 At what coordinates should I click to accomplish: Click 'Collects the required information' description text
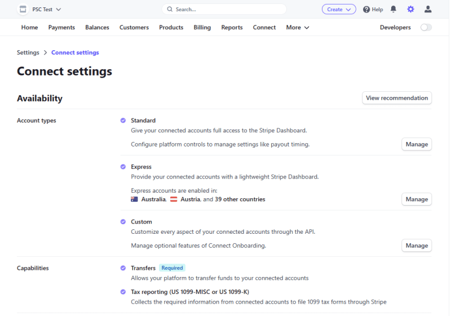259,302
